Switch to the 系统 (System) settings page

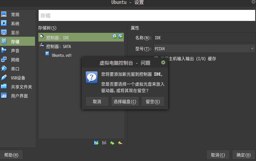15,23
